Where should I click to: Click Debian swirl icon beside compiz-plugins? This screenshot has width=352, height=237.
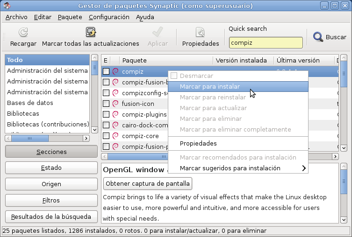115,114
